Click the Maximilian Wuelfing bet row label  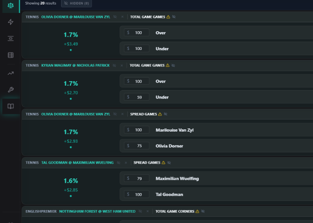click(x=177, y=178)
